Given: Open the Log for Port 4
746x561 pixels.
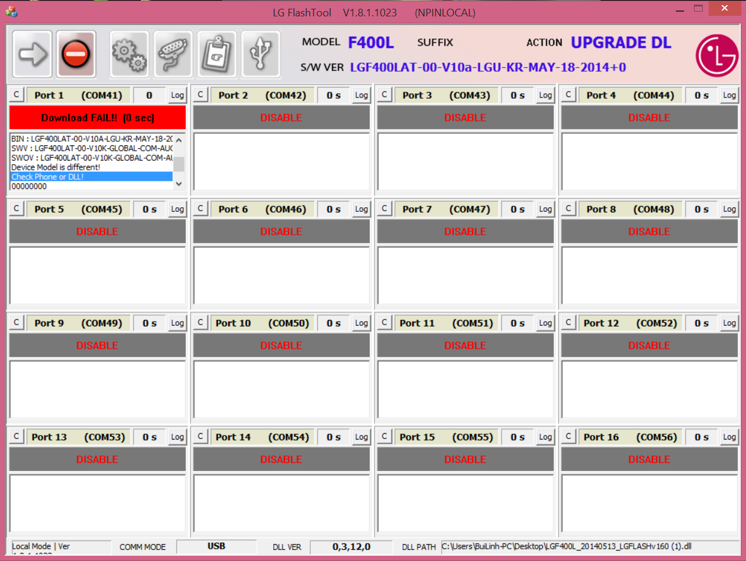Looking at the screenshot, I should [730, 95].
